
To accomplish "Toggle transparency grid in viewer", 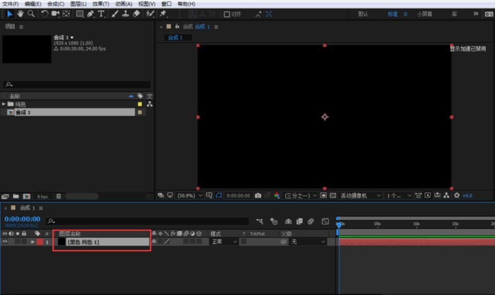I will (x=333, y=195).
